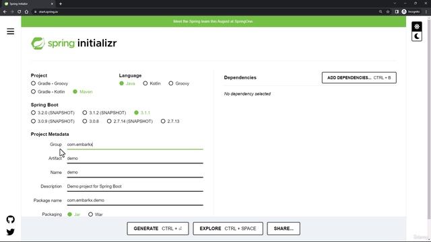Focus the Name input field
The height and width of the screenshot is (242, 431).
tap(135, 173)
